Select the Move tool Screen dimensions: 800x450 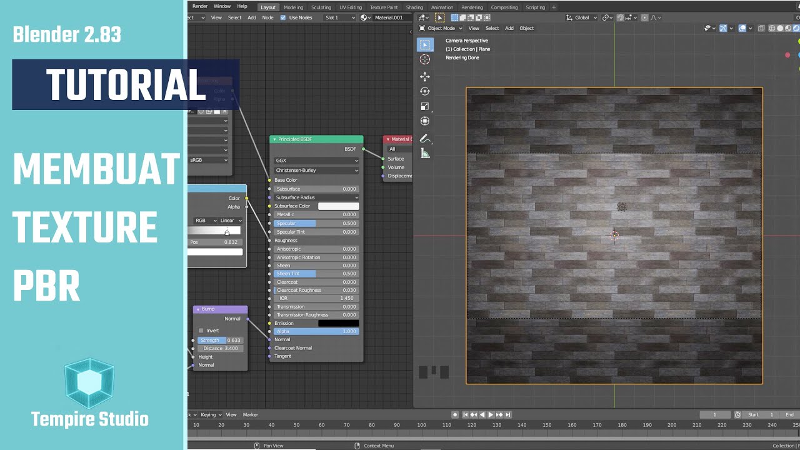coord(425,76)
